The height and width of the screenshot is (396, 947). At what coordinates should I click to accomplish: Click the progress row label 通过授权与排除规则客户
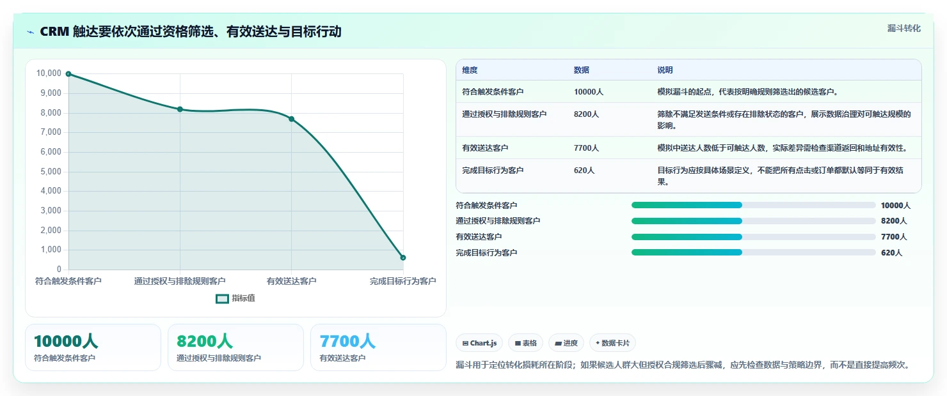point(498,221)
